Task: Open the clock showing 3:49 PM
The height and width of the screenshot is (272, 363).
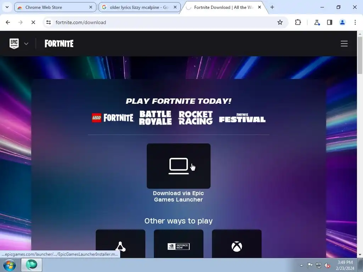Action: click(x=345, y=265)
